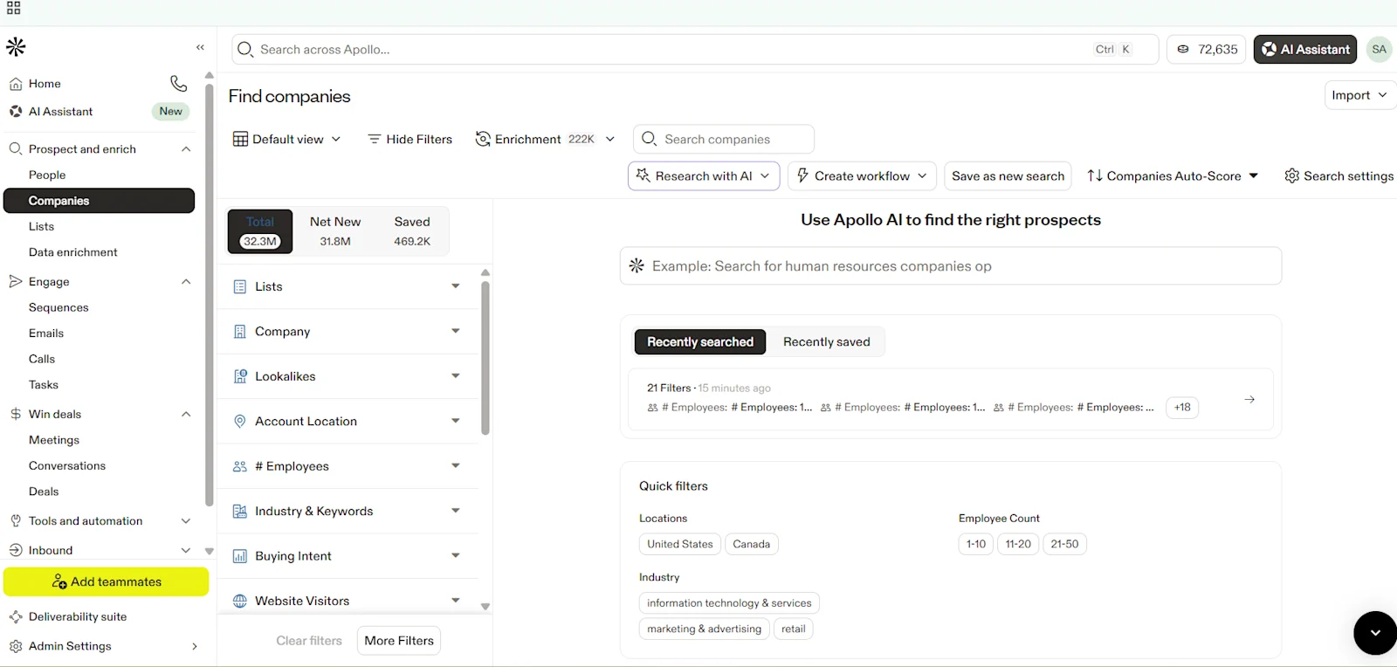Click the More Filters button
This screenshot has height=667, width=1397.
coord(399,641)
